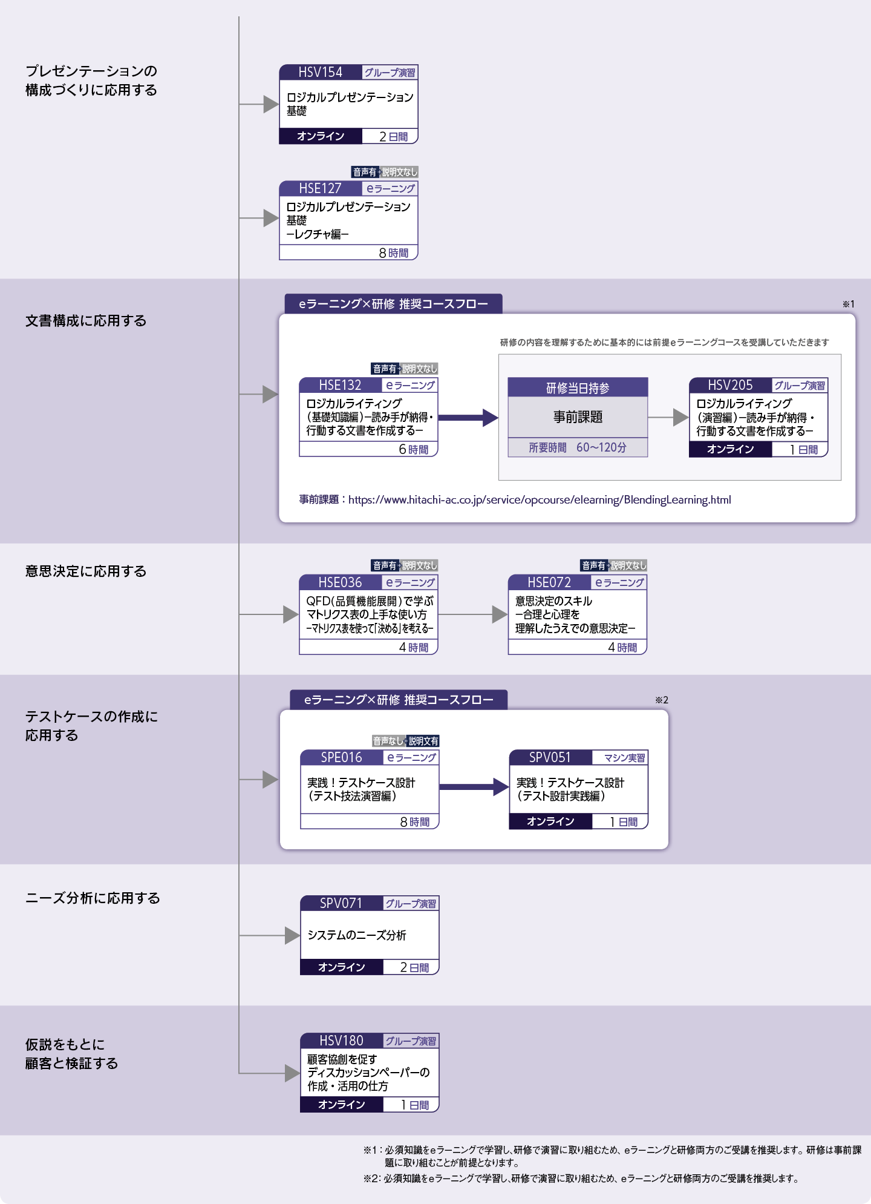This screenshot has width=871, height=1204.
Task: Click 説明文なし badge above HSE127
Action: tap(399, 172)
